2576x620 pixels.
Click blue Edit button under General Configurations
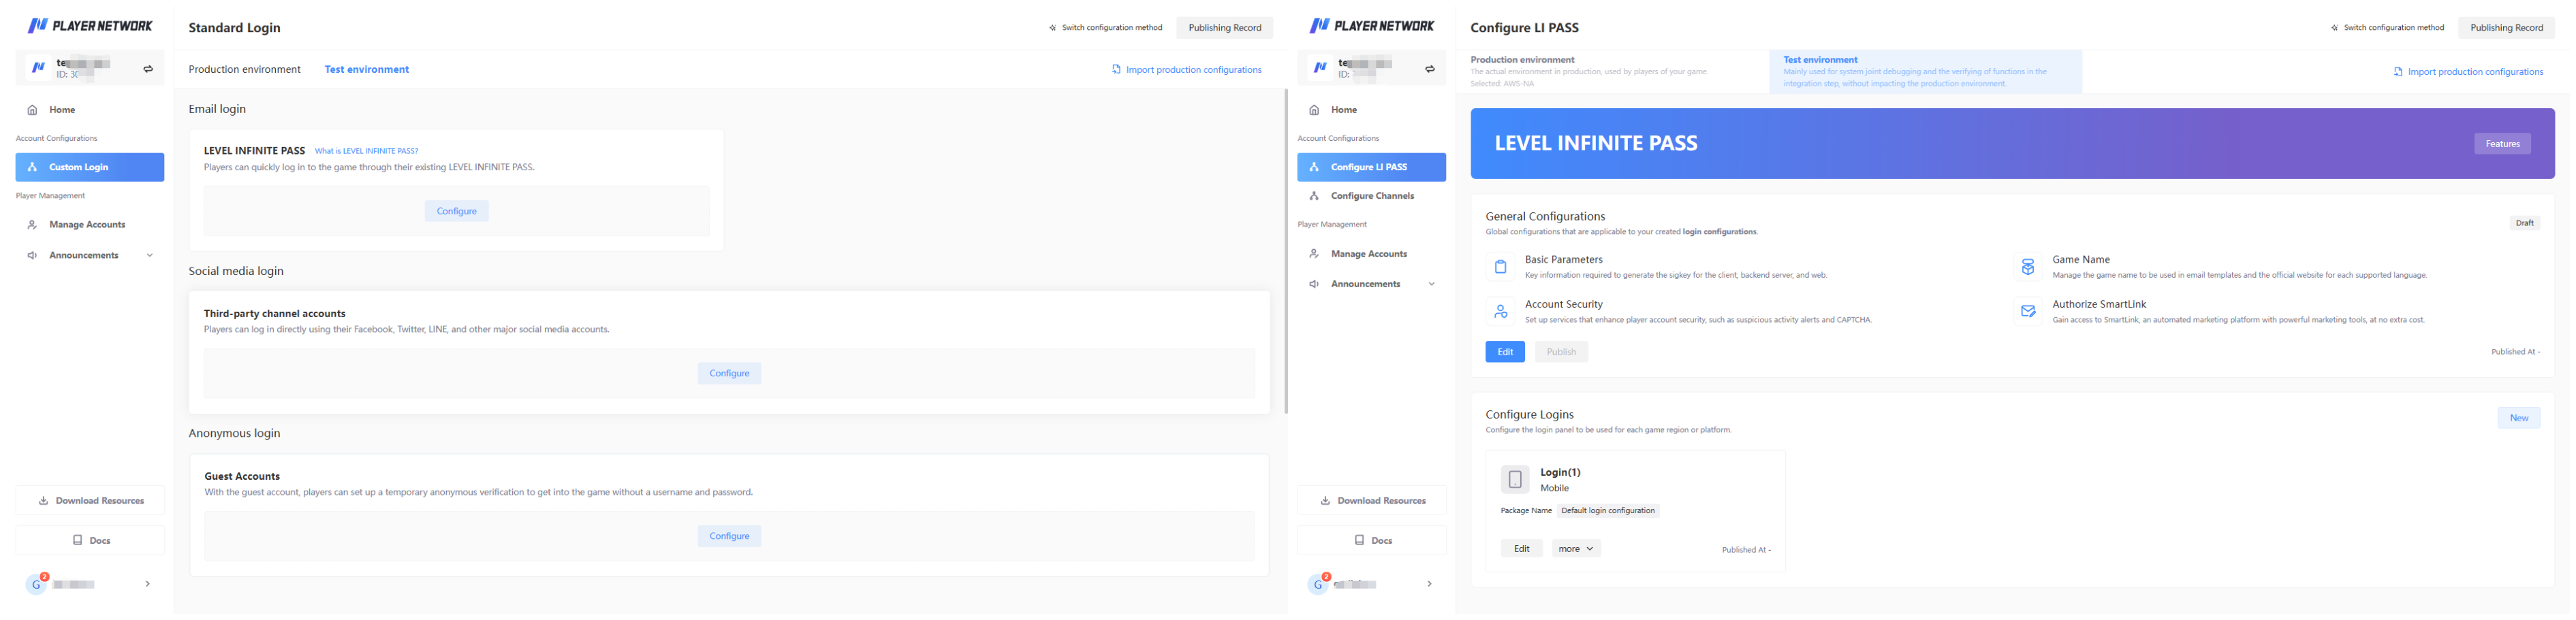pos(1505,353)
